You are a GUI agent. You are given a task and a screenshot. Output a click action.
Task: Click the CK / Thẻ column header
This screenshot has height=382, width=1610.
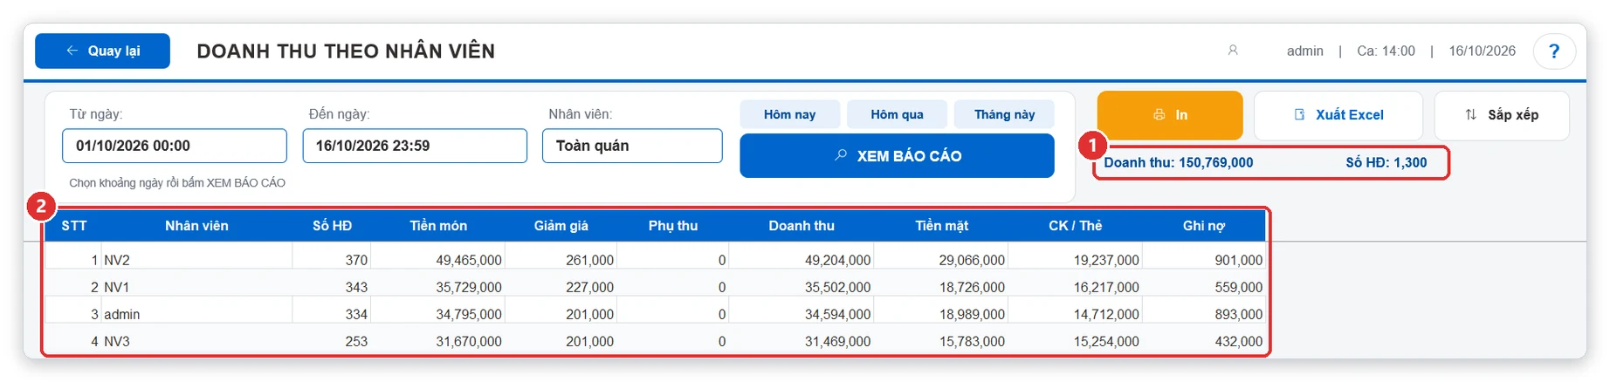pos(1075,226)
